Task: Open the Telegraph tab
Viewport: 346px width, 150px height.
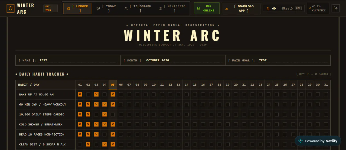Action: (138, 8)
